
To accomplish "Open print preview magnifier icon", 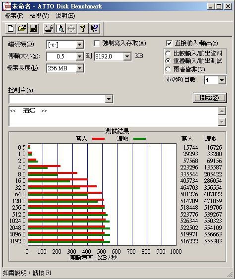I will point(60,28).
